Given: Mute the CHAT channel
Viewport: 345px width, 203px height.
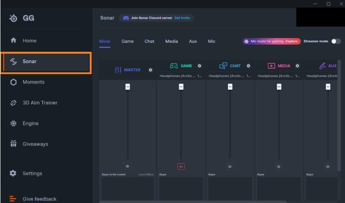Looking at the screenshot, I should point(230,167).
